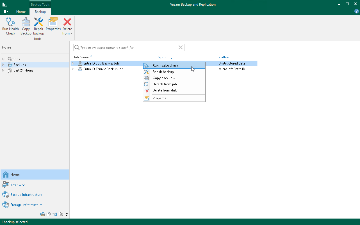
Task: Open Properties... from the context menu
Action: [174, 98]
